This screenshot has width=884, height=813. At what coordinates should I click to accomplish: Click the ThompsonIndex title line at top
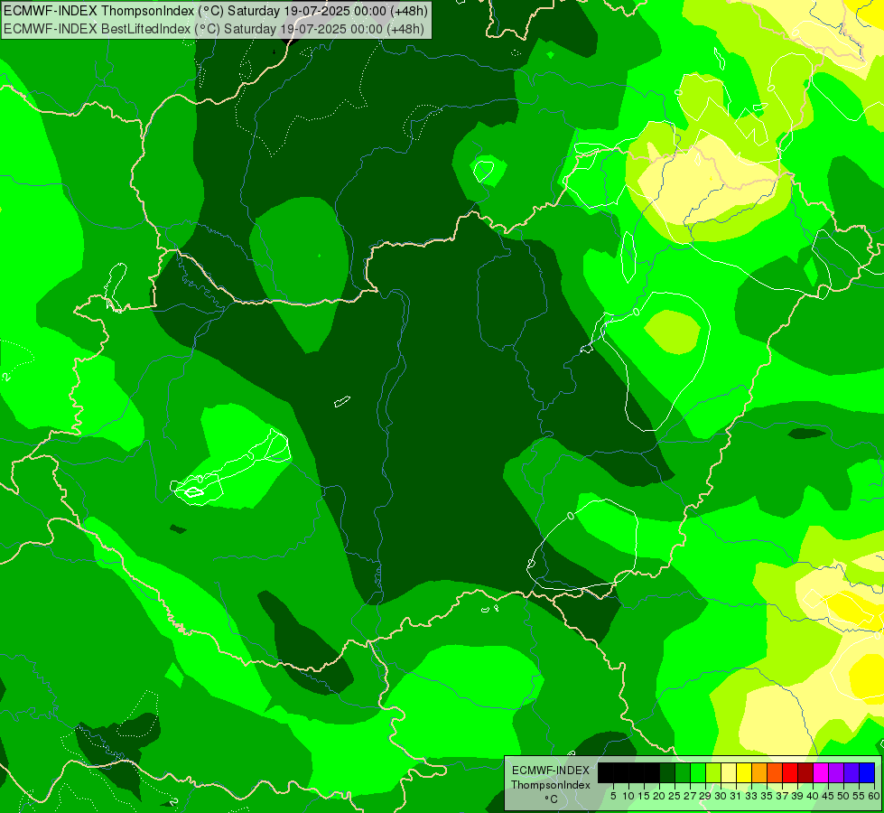pyautogui.click(x=216, y=11)
